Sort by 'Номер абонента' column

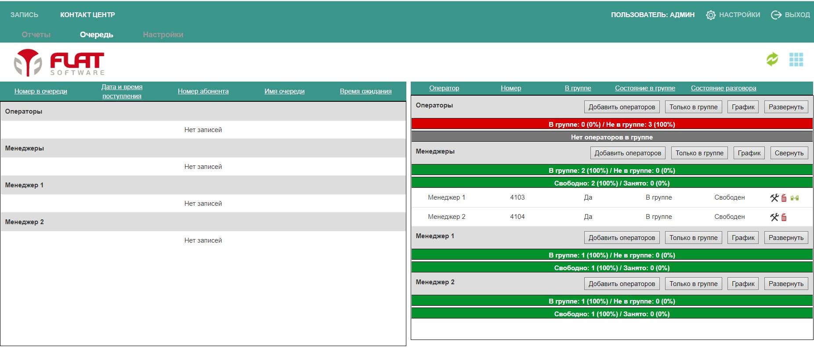203,91
